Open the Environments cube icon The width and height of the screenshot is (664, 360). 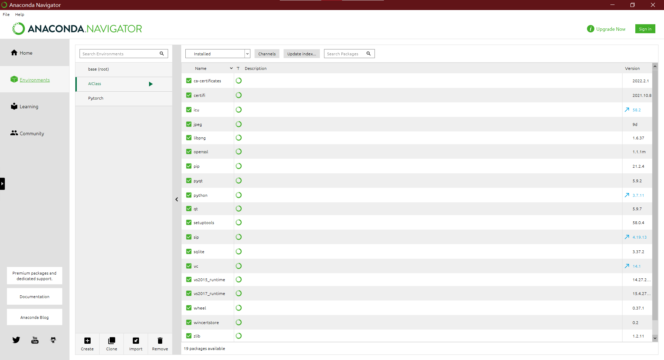[14, 79]
